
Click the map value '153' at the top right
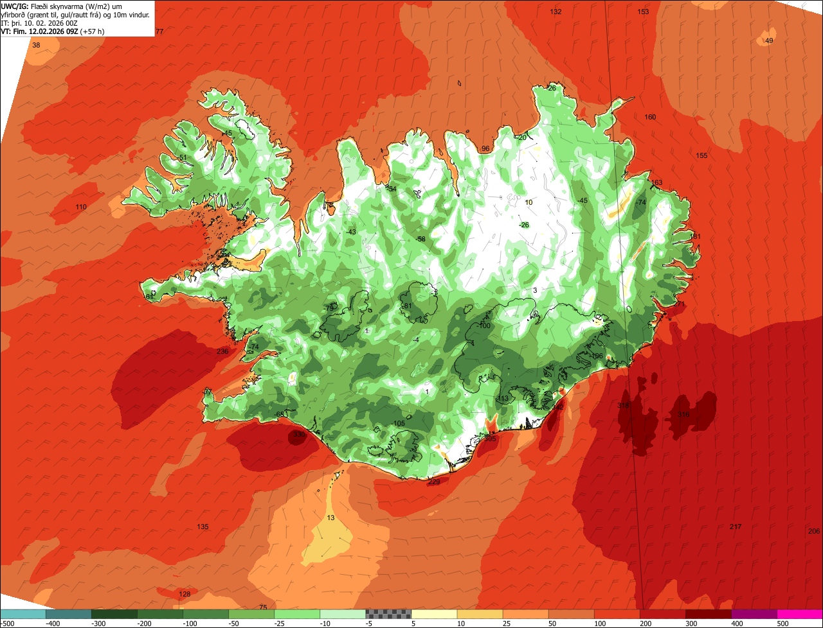pyautogui.click(x=643, y=12)
